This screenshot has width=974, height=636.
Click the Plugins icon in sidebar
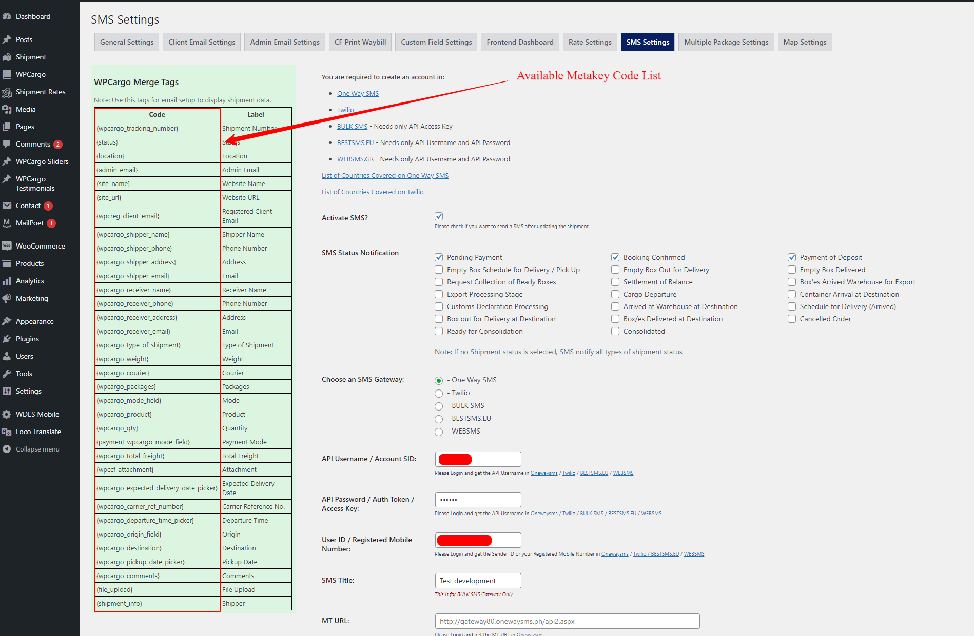[7, 339]
